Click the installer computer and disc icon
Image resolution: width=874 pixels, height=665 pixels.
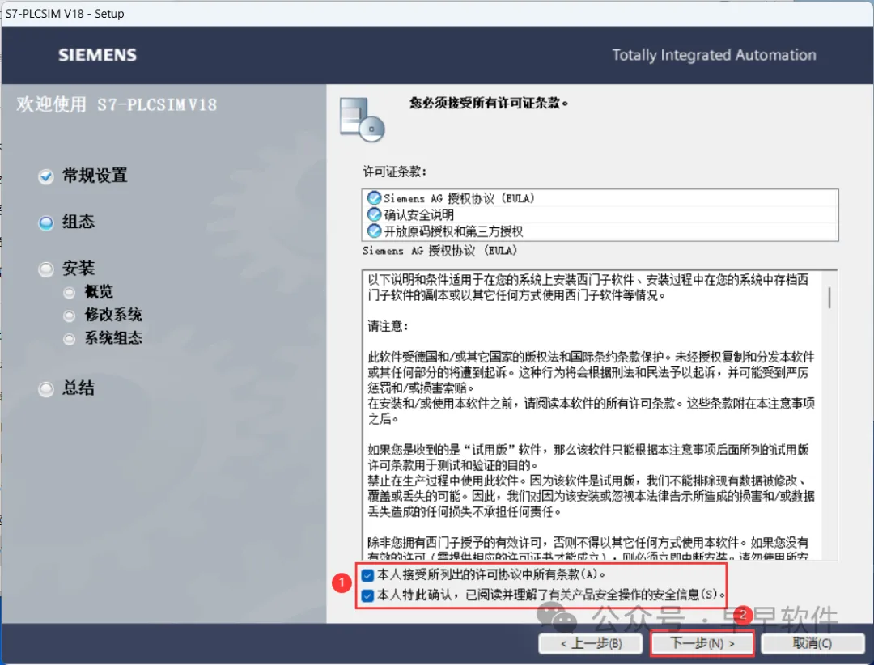(x=363, y=119)
